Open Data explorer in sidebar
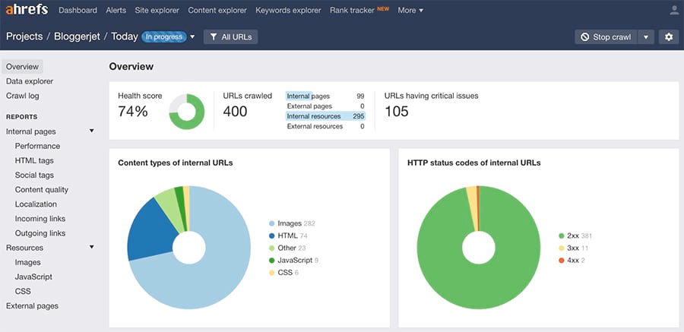 coord(30,81)
